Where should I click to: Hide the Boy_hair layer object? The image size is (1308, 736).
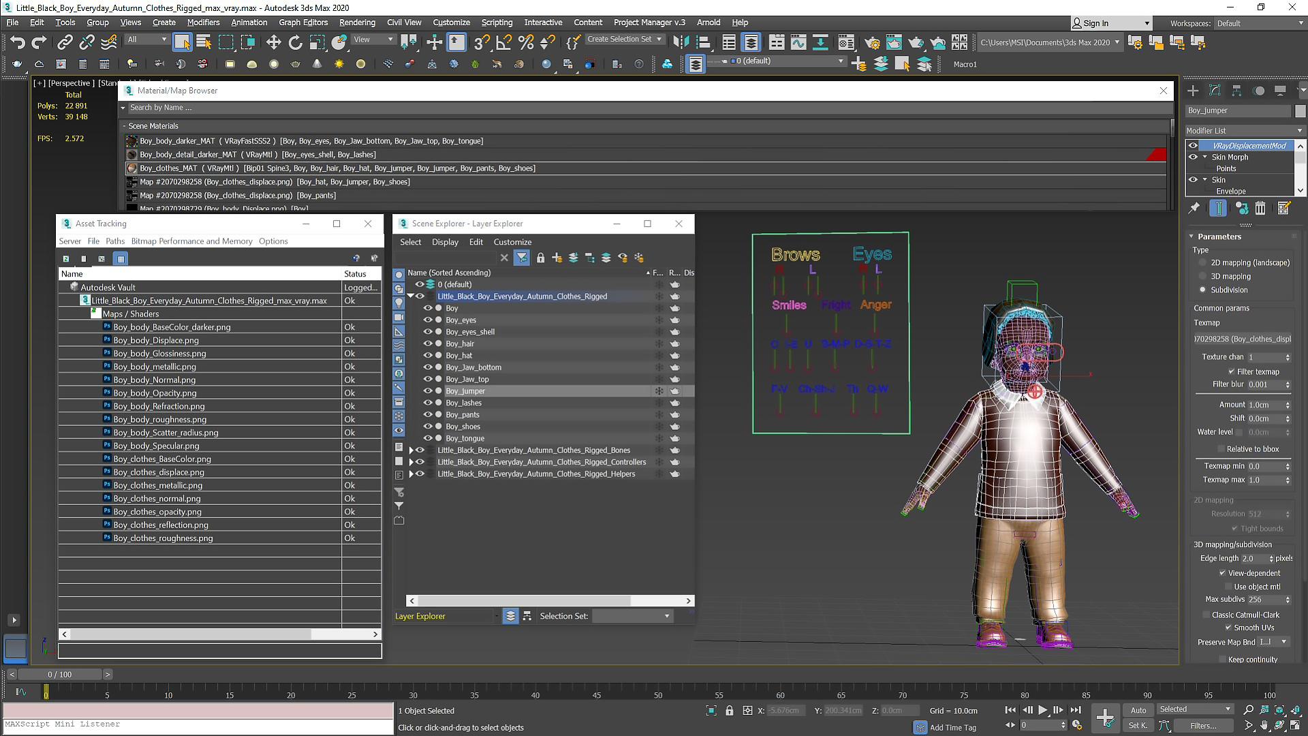429,343
